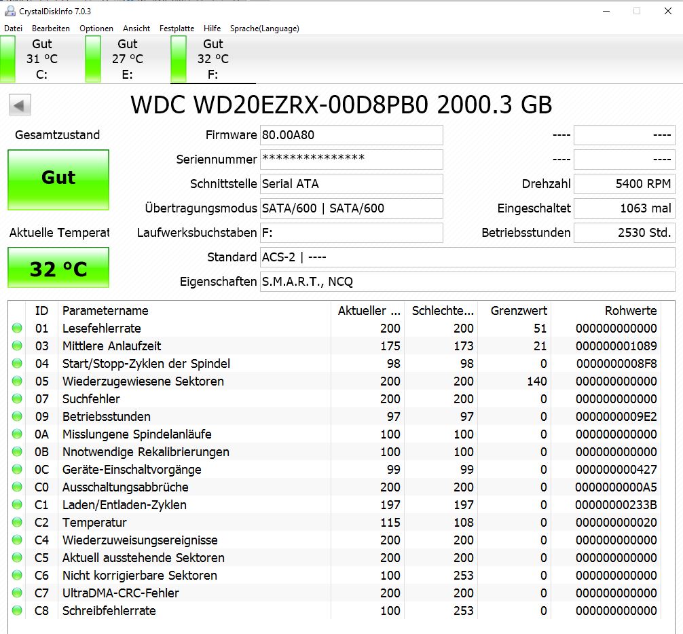Viewport: 683px width, 634px height.
Task: Switch to drive E: disk tab
Action: pos(127,59)
